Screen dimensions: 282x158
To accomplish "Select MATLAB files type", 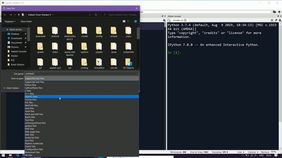I will pos(82,105).
